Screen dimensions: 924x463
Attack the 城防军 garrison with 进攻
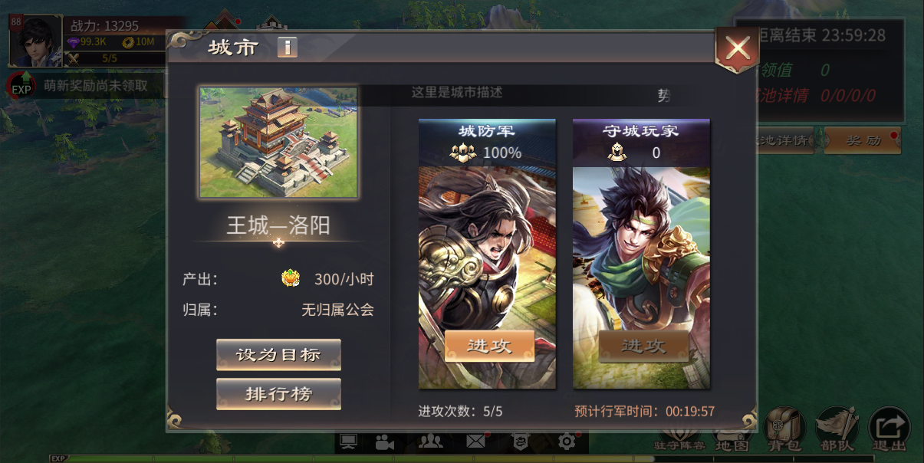click(x=489, y=346)
